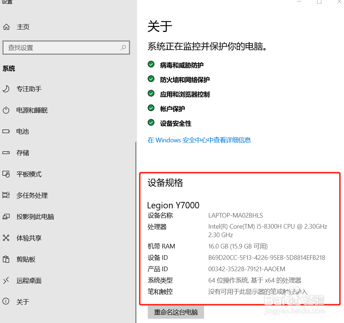Image resolution: width=344 pixels, height=323 pixels.
Task: Open 体验共享 page
Action: click(29, 238)
